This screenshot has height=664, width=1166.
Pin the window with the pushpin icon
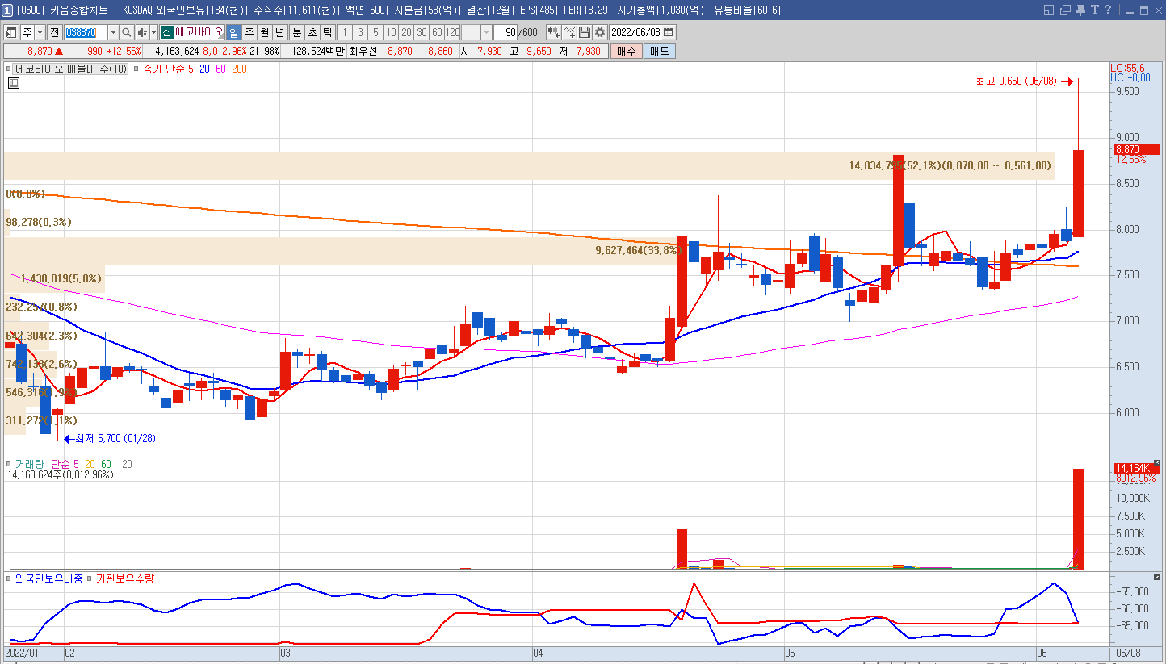tap(1080, 10)
